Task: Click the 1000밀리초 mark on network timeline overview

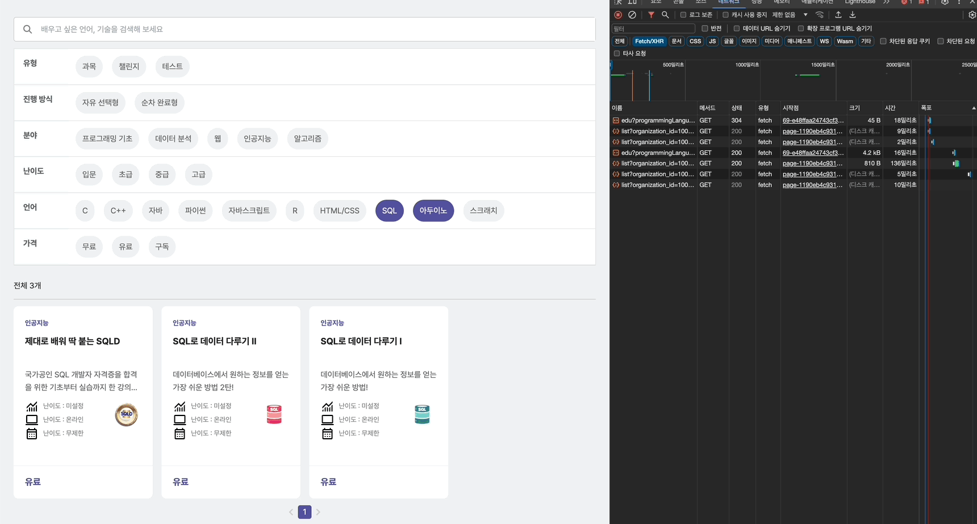Action: 747,65
